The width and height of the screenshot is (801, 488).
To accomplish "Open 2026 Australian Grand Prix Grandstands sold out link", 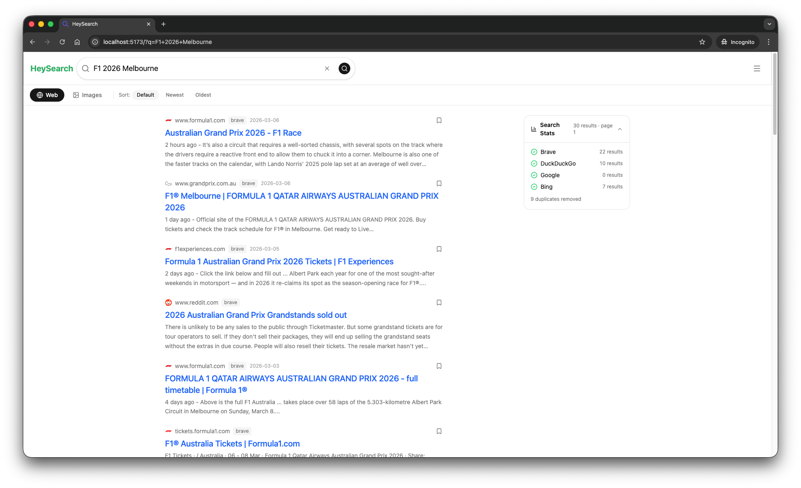I will (x=256, y=315).
